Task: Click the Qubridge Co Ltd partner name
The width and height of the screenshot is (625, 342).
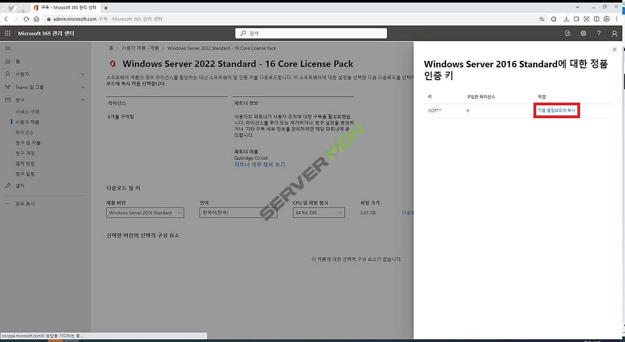Action: (x=251, y=158)
